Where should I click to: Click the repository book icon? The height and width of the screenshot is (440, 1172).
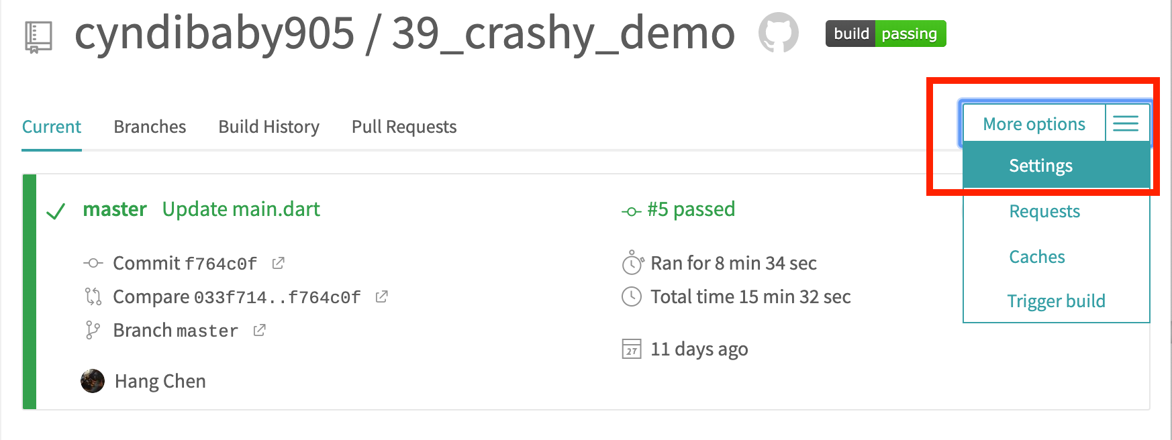pyautogui.click(x=38, y=36)
